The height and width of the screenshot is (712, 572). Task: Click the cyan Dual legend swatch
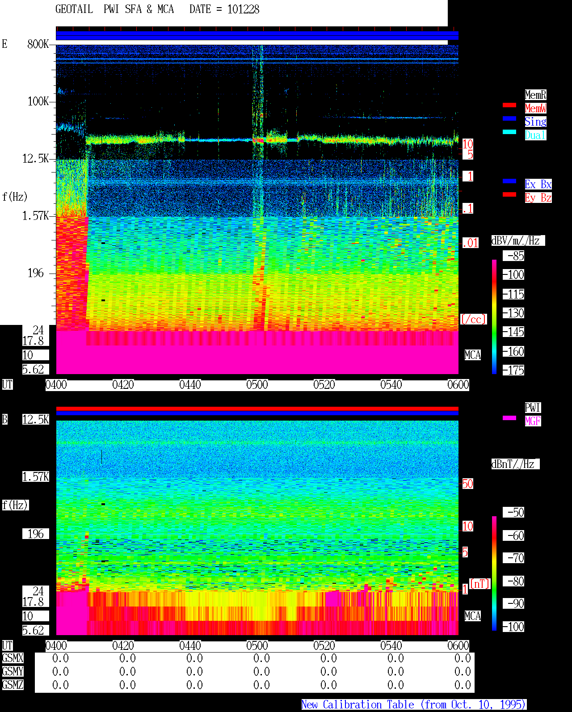(509, 132)
